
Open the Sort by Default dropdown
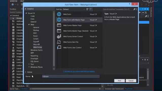coord(74,9)
